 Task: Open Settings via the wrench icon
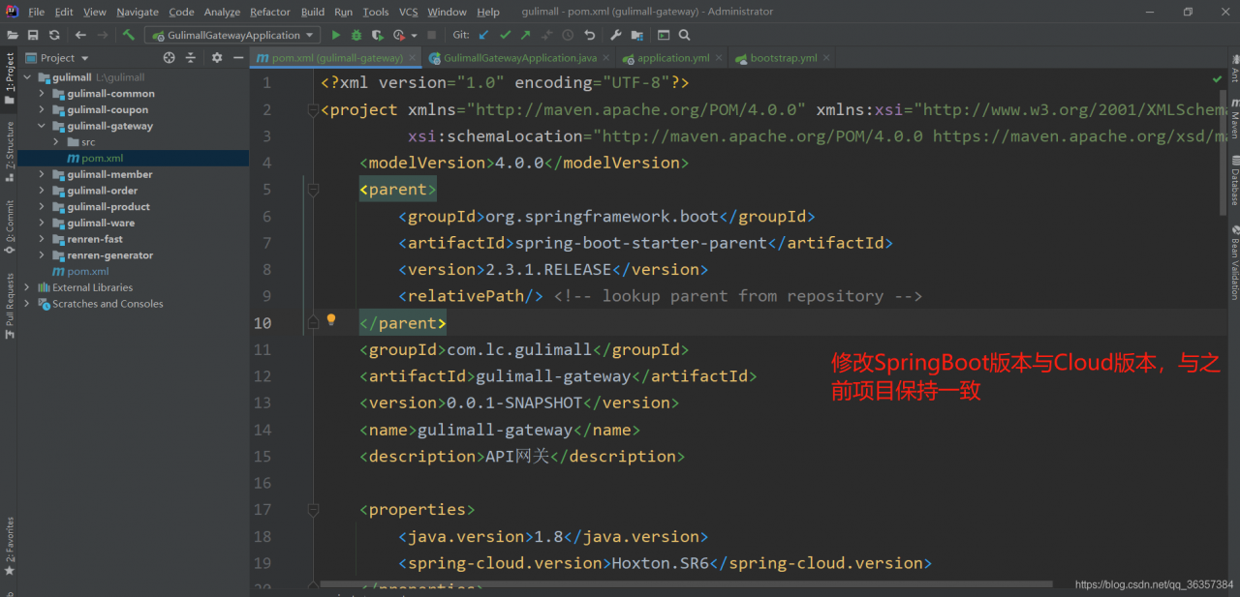pos(616,35)
